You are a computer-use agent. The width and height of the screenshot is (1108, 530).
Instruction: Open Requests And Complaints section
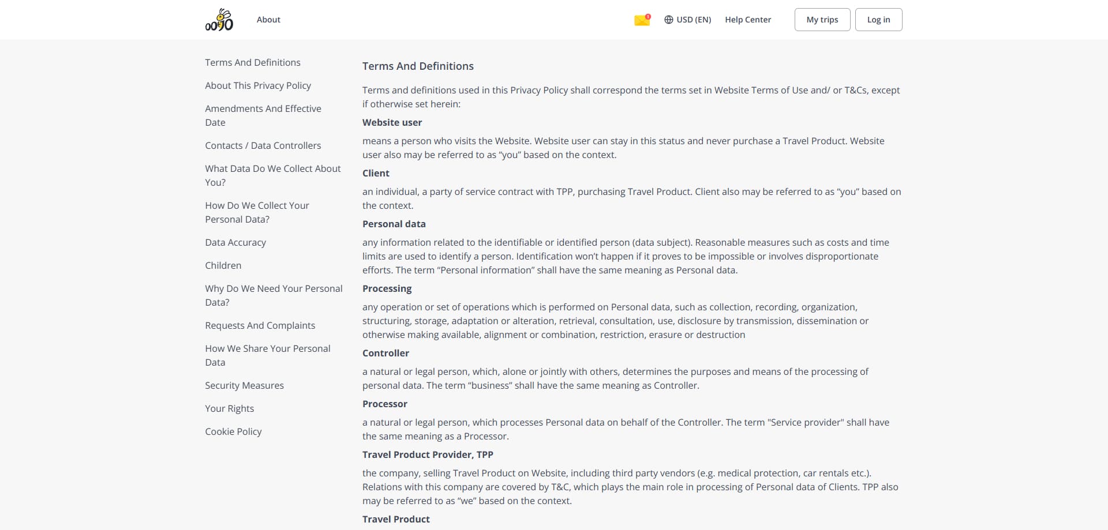click(x=260, y=325)
